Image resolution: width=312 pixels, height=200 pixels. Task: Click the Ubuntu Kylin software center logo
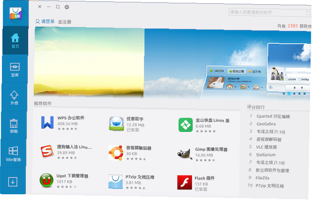tap(16, 13)
